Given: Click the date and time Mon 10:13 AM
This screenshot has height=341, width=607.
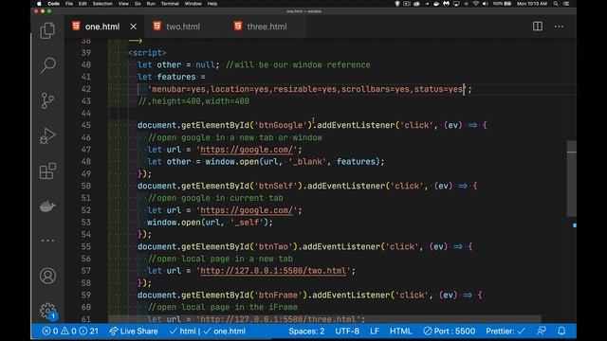Looking at the screenshot, I should 532,4.
